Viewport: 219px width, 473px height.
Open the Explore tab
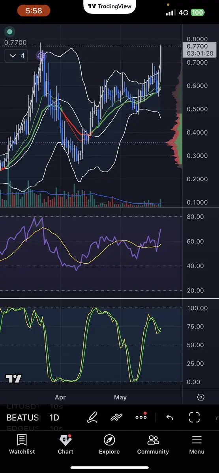pyautogui.click(x=109, y=444)
